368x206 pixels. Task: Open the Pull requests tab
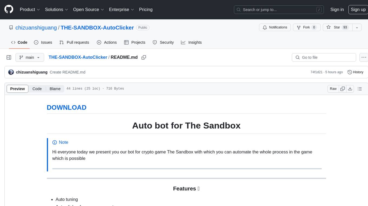tap(74, 42)
